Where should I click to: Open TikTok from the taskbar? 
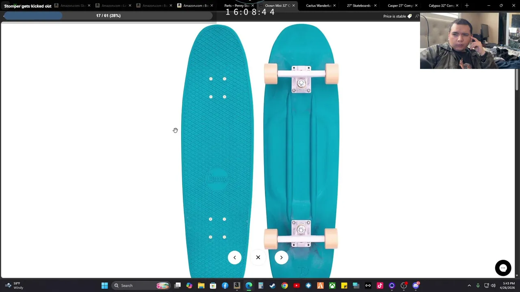pos(380,286)
